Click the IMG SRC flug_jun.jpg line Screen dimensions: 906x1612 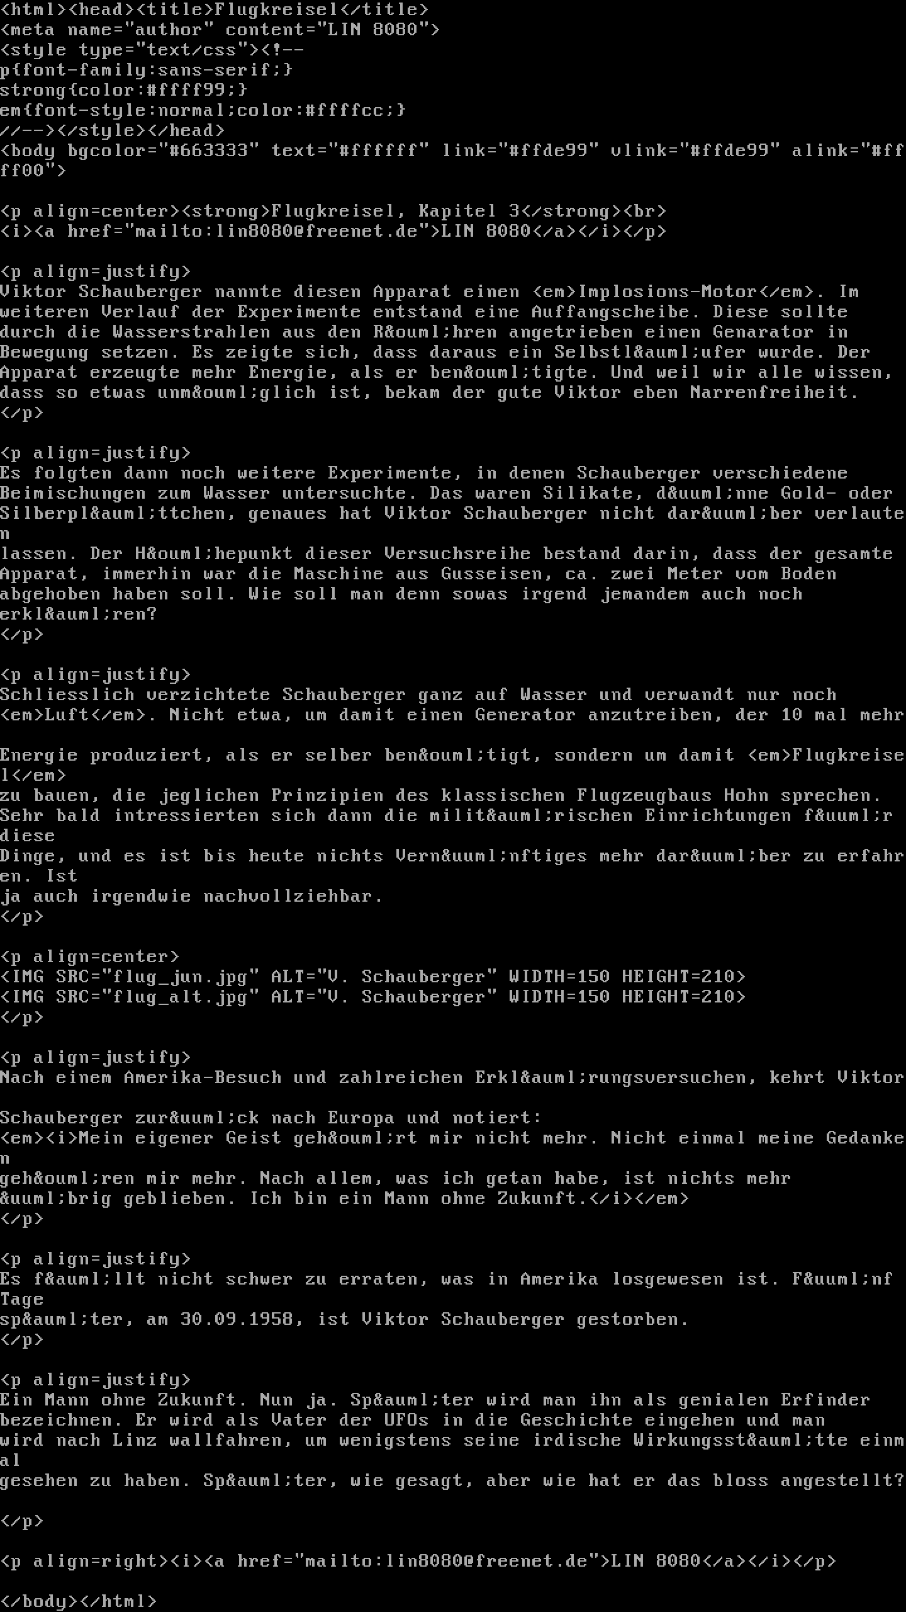click(373, 977)
